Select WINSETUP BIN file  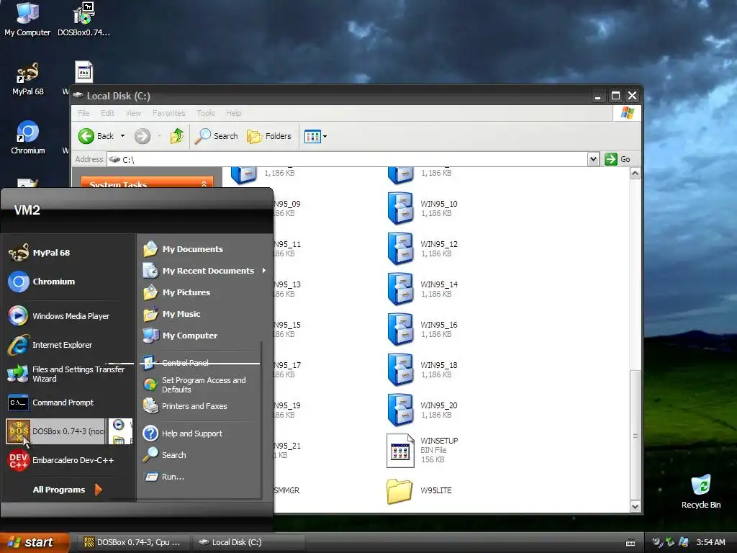422,451
